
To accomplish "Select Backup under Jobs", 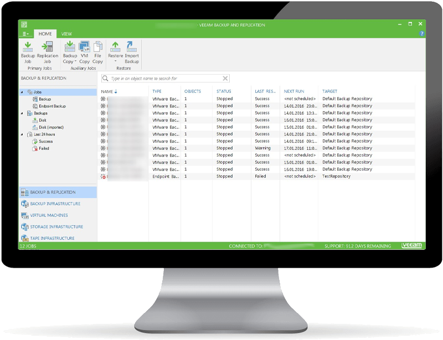I will coord(45,99).
